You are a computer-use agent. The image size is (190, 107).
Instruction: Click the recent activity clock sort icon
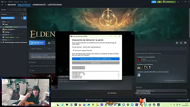[x=23, y=14]
